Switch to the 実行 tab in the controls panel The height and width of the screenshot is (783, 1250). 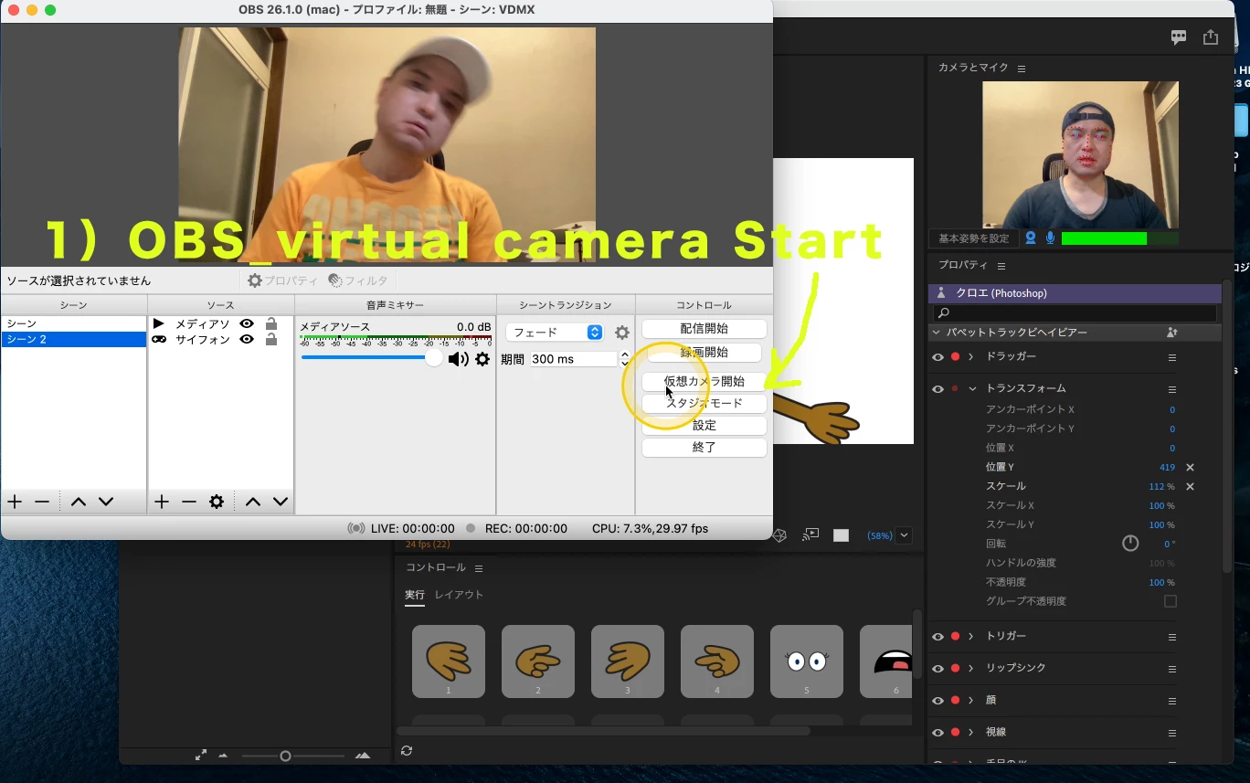415,595
